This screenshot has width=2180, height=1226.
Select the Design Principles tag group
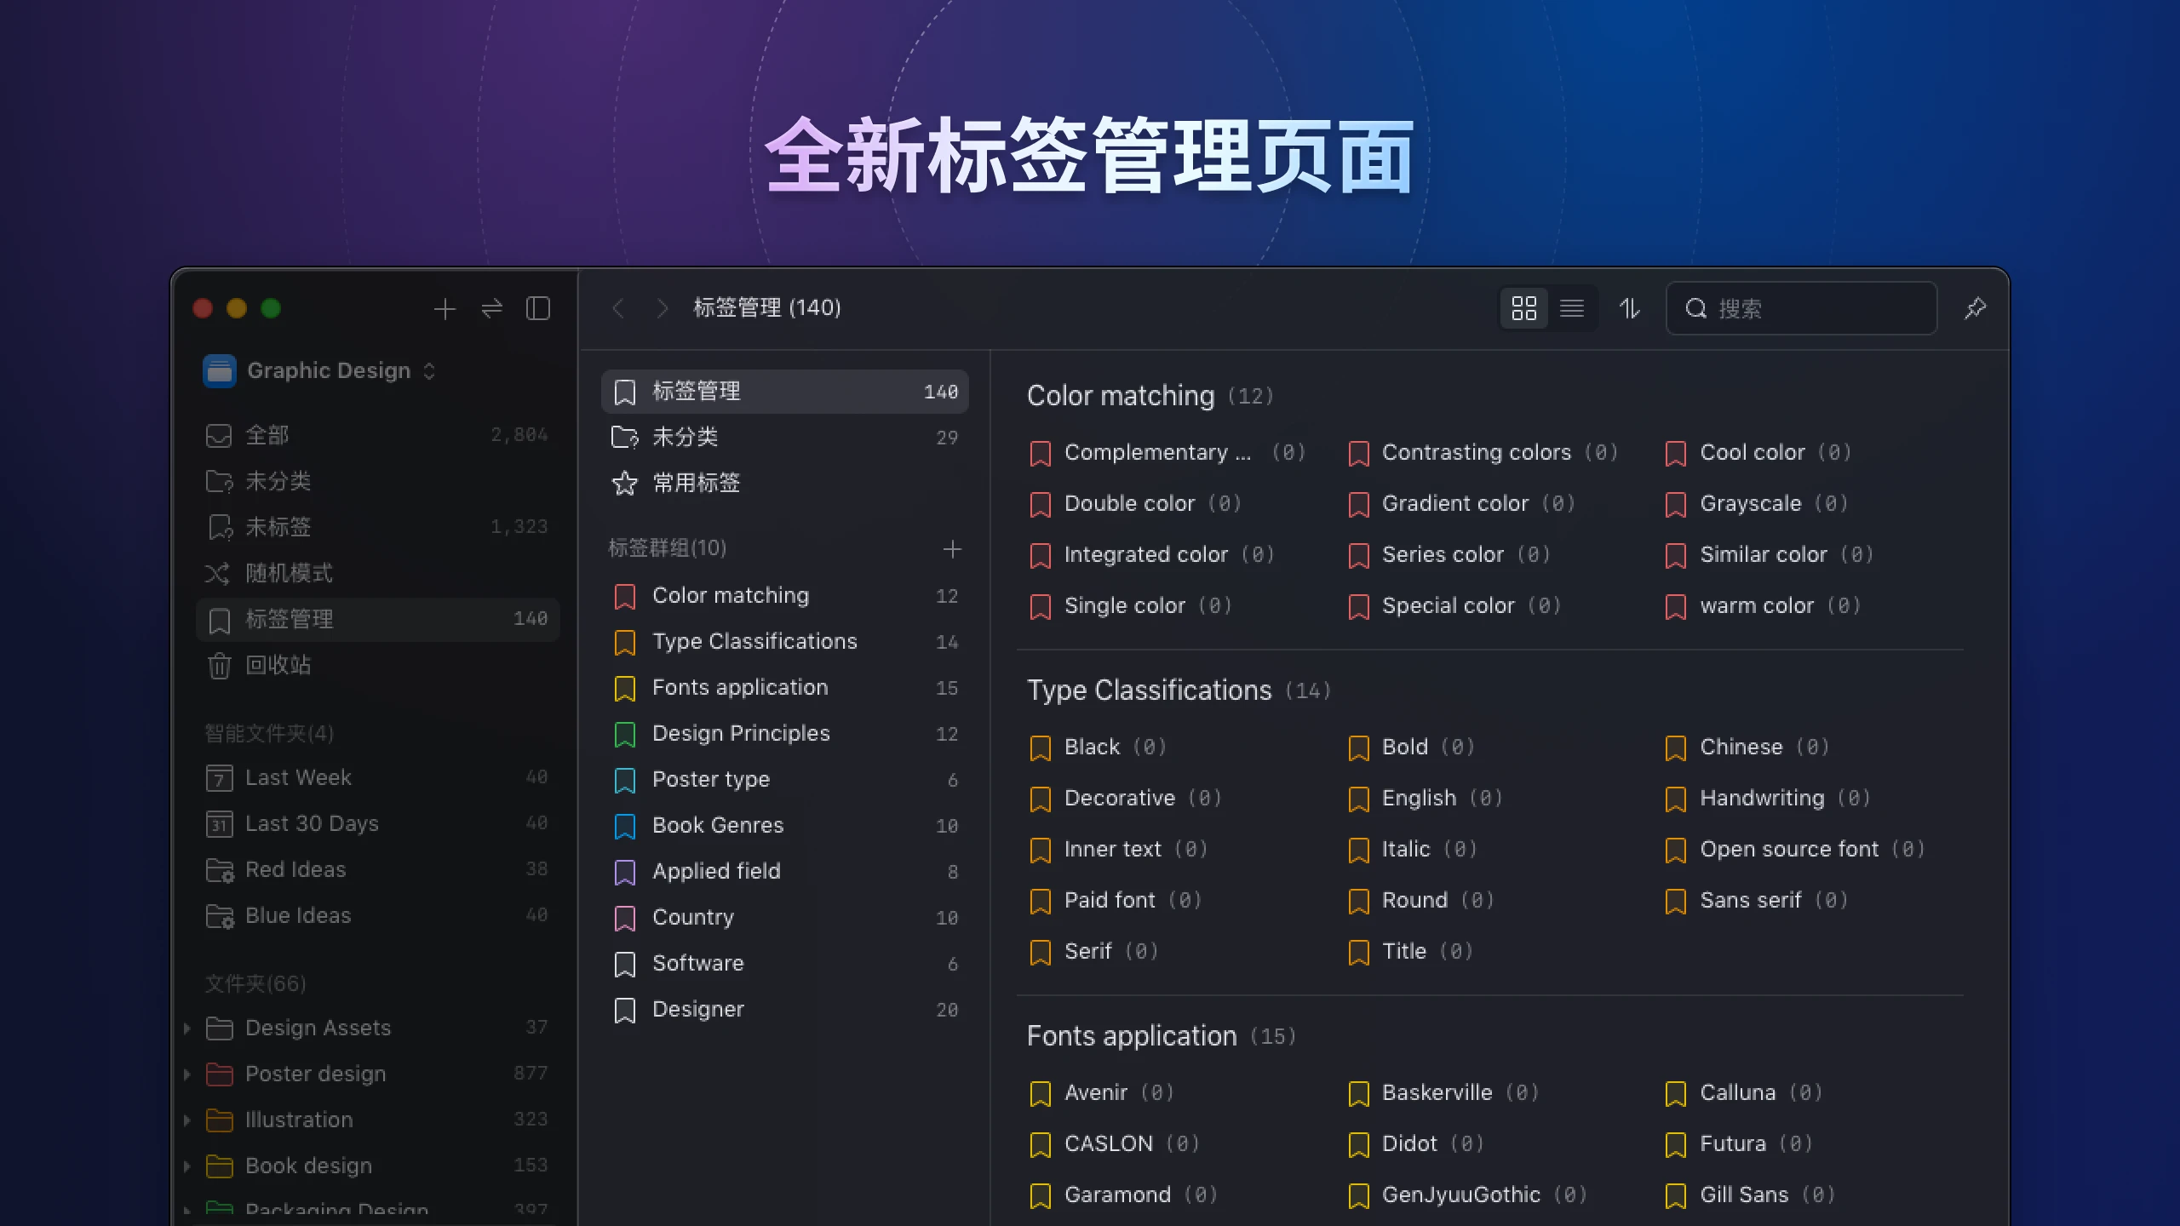click(784, 734)
